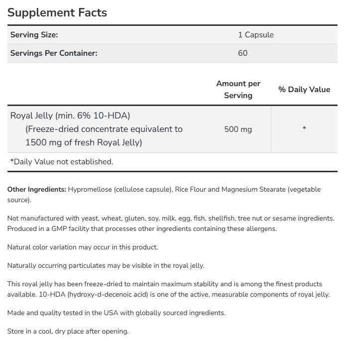The width and height of the screenshot is (344, 341).
Task: Select the 1 Capsule value
Action: click(x=255, y=35)
